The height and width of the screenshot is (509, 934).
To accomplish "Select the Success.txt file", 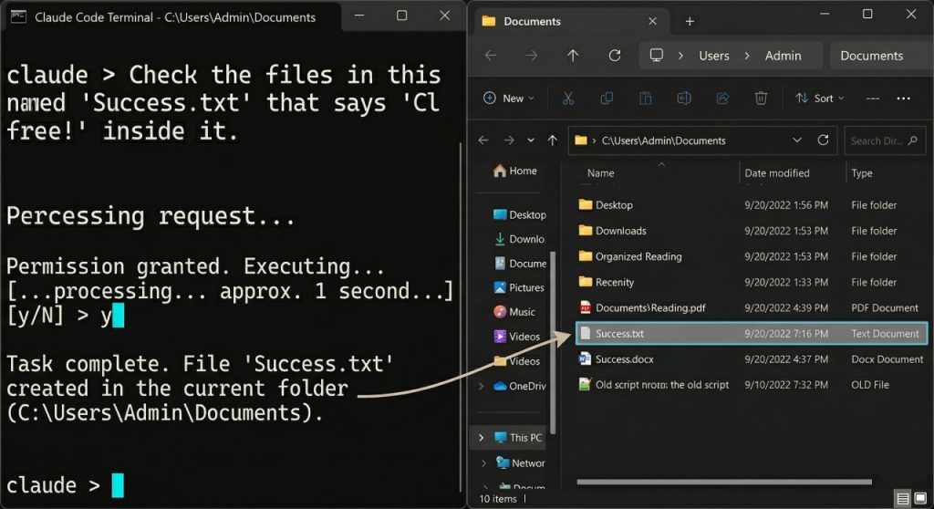I will coord(619,334).
